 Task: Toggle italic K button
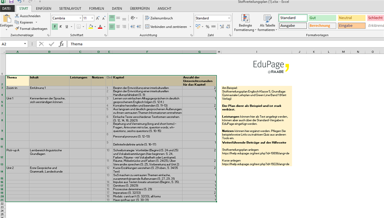61,27
